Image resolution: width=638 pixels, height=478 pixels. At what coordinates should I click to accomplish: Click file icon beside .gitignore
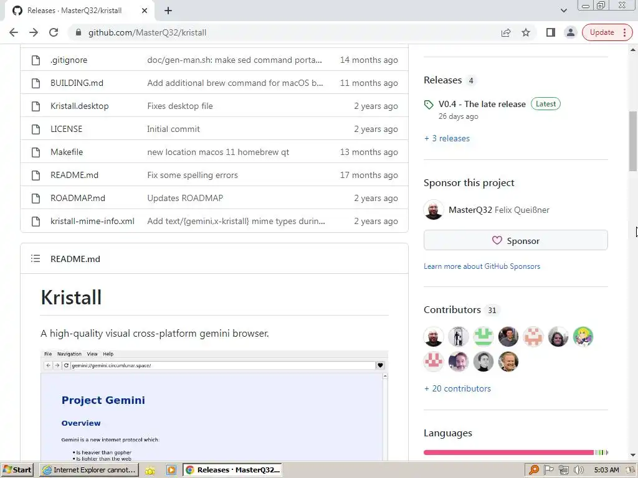36,60
